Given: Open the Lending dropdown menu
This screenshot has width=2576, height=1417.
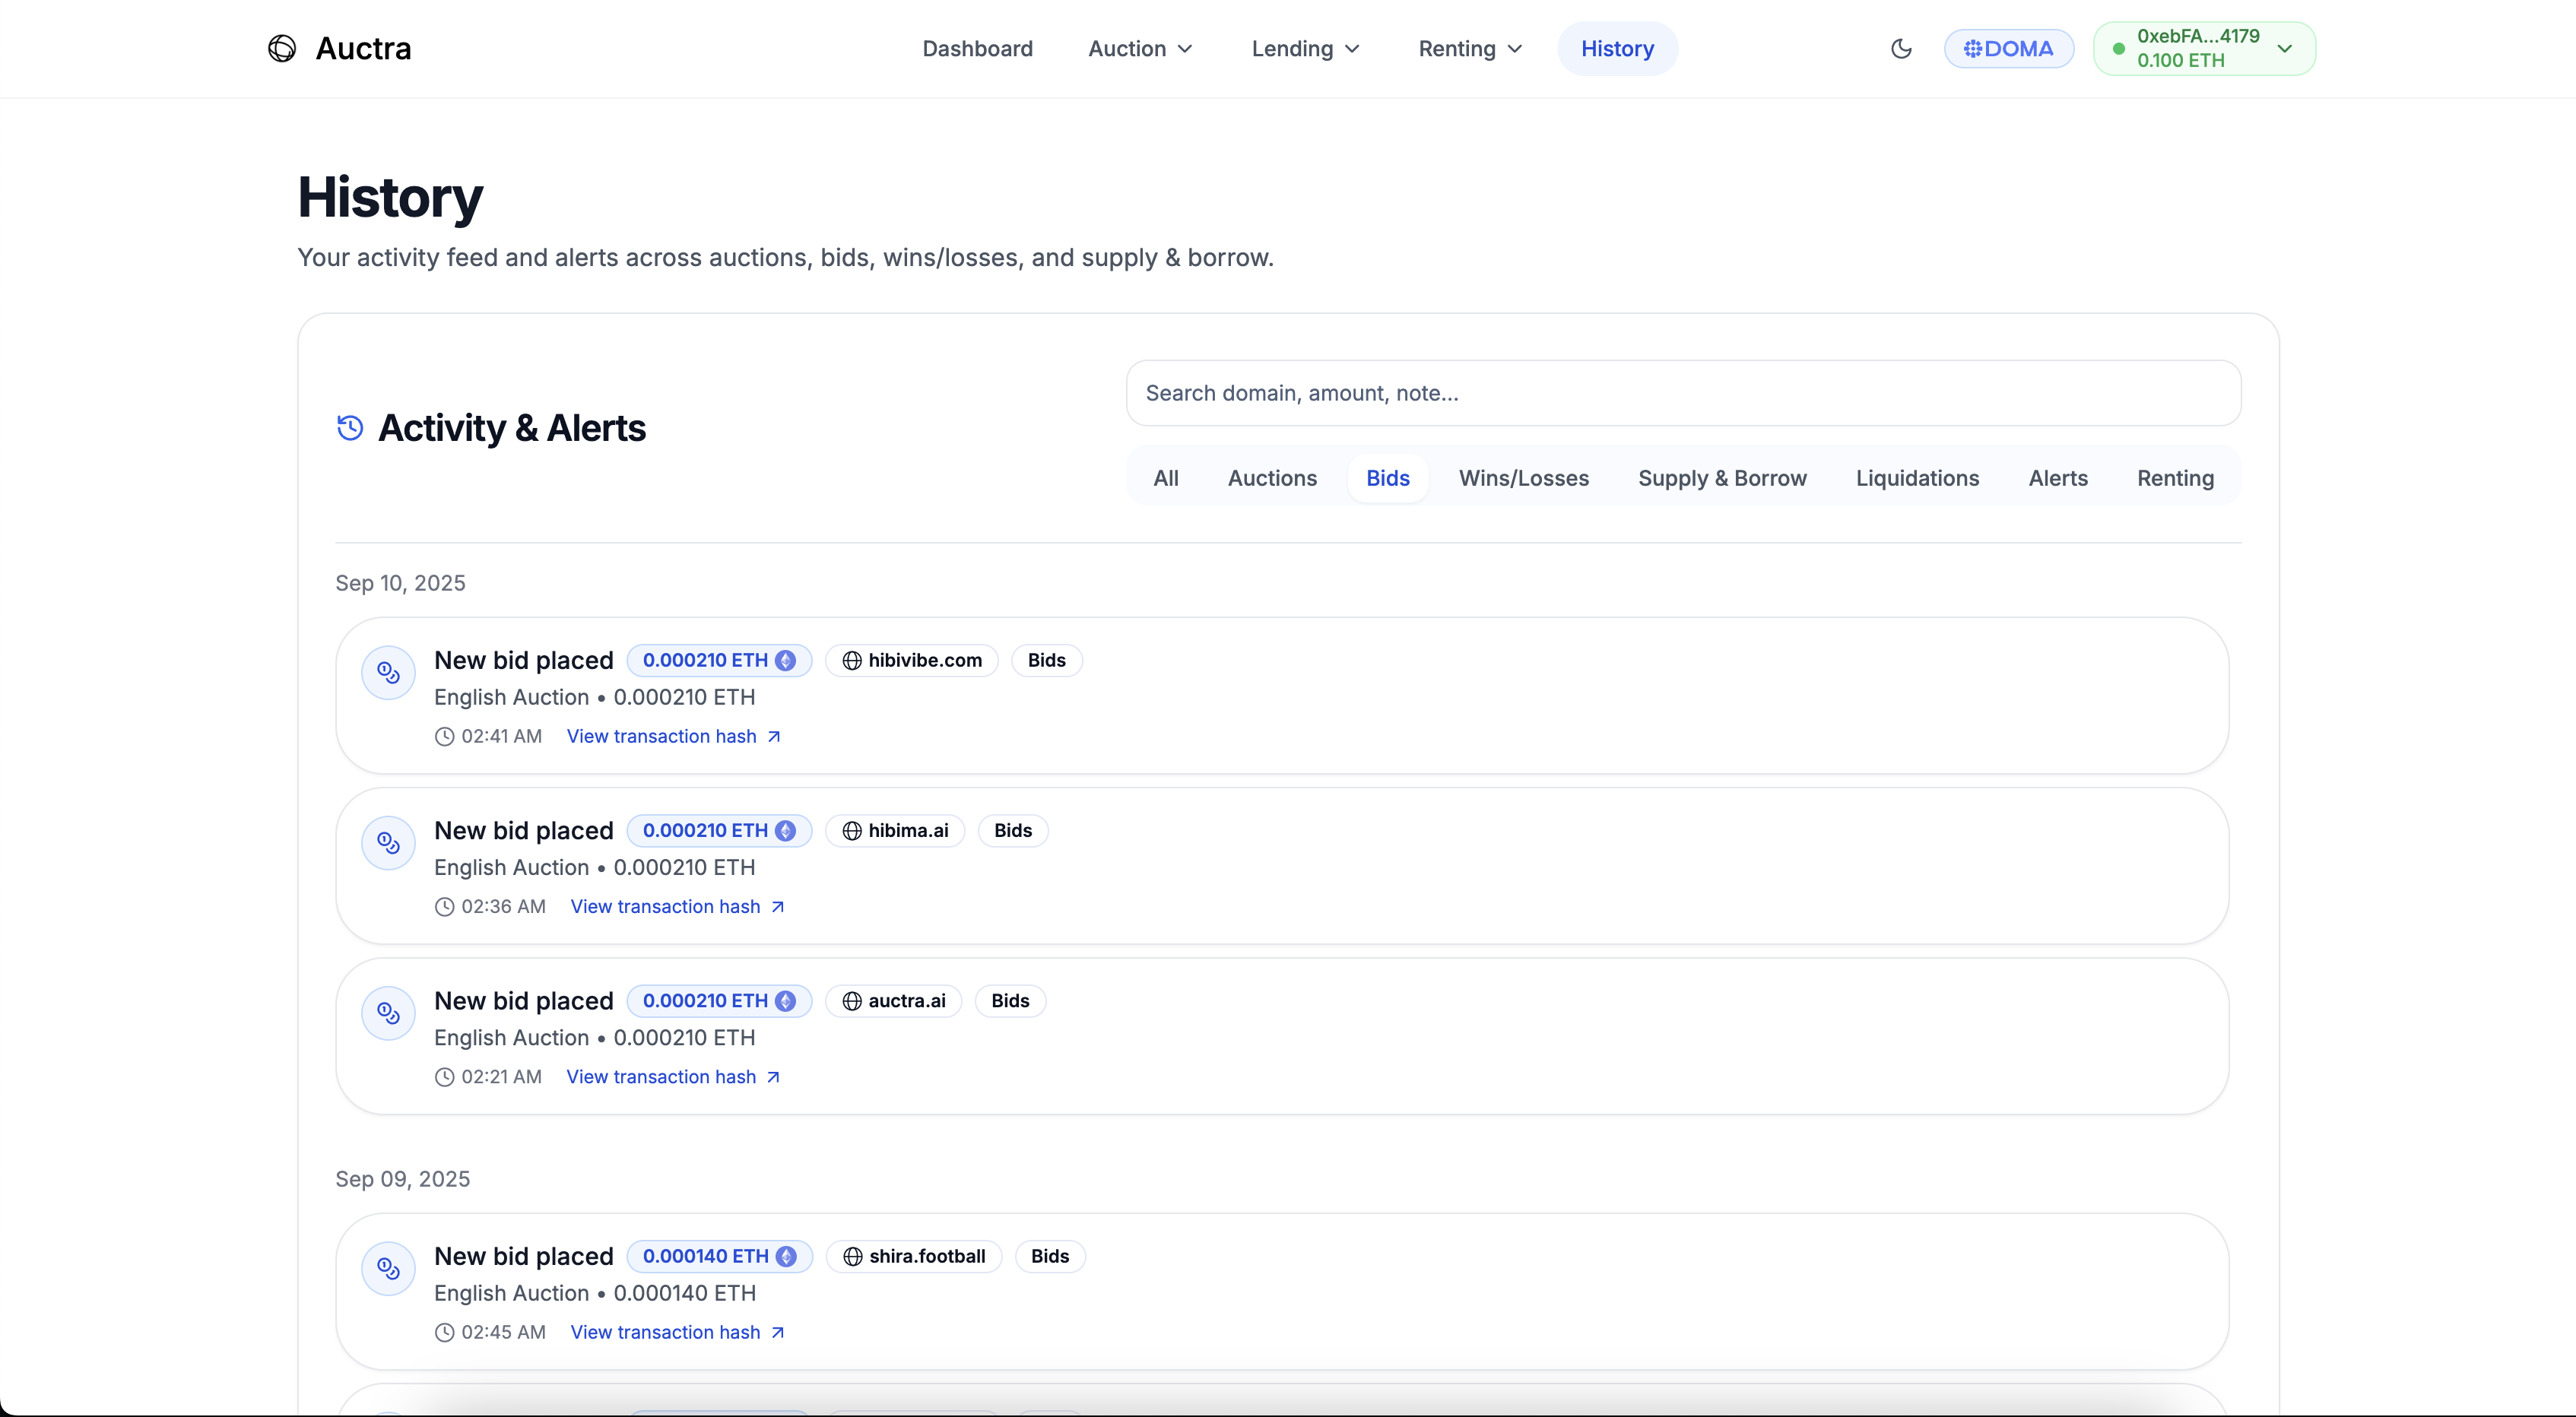Looking at the screenshot, I should pyautogui.click(x=1305, y=48).
